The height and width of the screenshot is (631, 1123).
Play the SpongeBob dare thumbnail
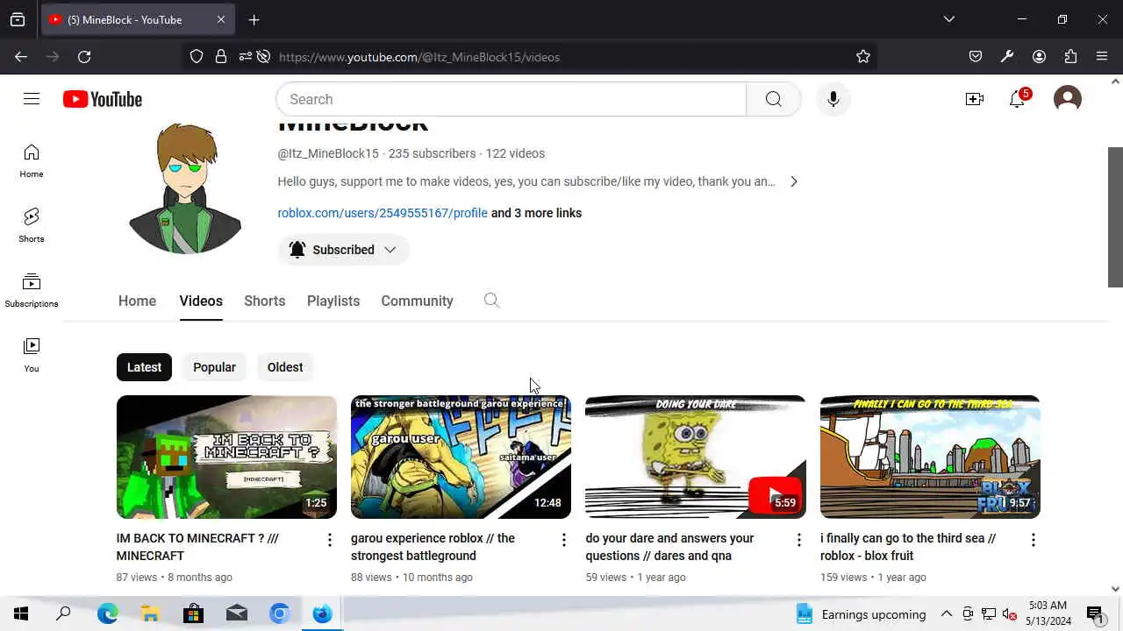[695, 457]
